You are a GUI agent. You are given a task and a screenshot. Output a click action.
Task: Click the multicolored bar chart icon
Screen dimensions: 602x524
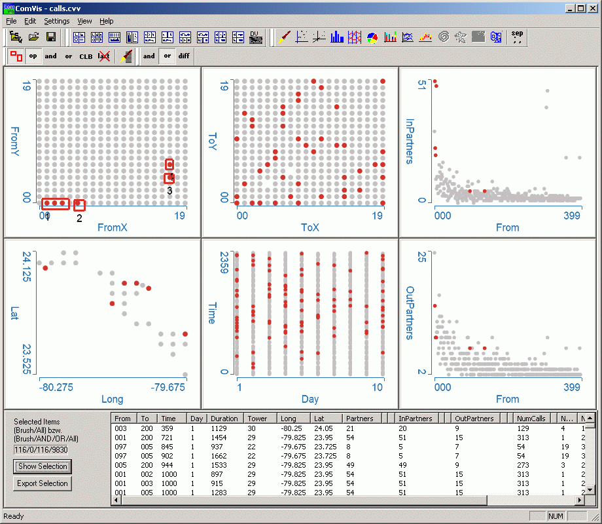tap(390, 37)
